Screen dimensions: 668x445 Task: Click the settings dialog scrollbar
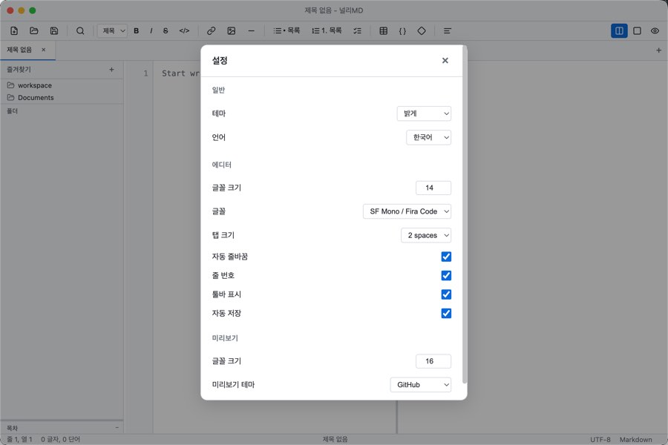465,215
